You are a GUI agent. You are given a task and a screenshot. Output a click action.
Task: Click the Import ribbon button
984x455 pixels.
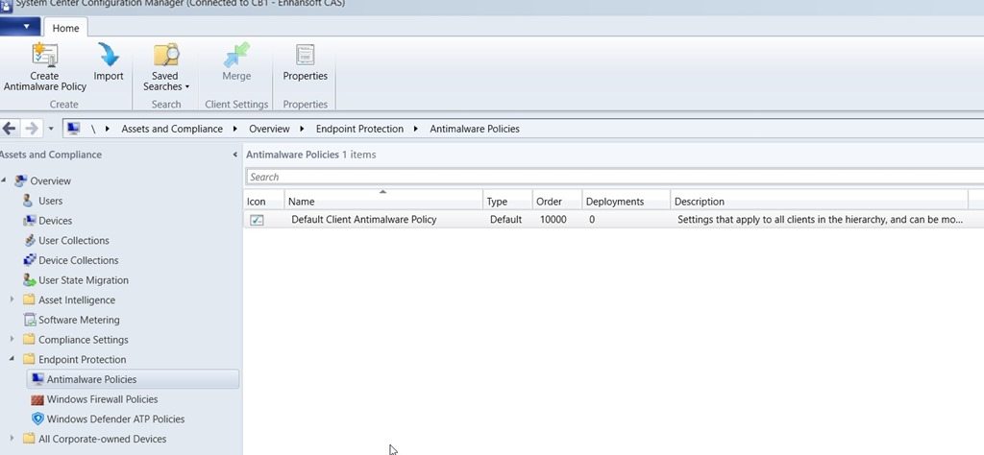coord(109,62)
